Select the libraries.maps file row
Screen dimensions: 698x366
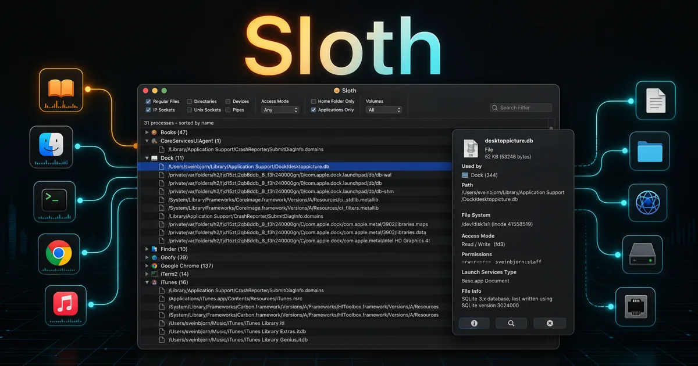coord(296,224)
